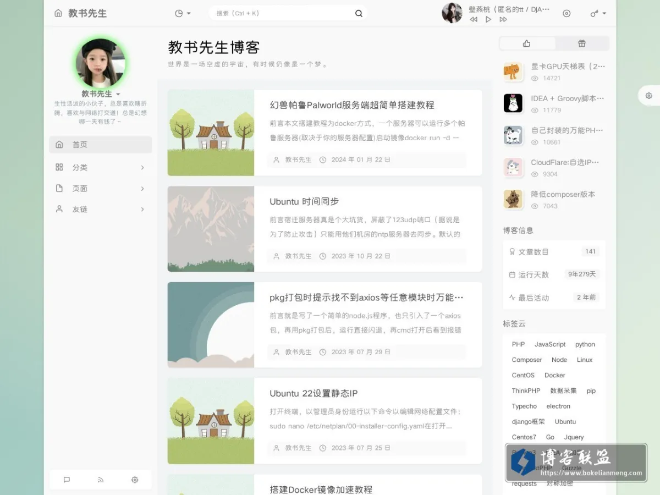The height and width of the screenshot is (495, 660).
Task: Click author 教书先生 on Palworld article
Action: coord(298,160)
